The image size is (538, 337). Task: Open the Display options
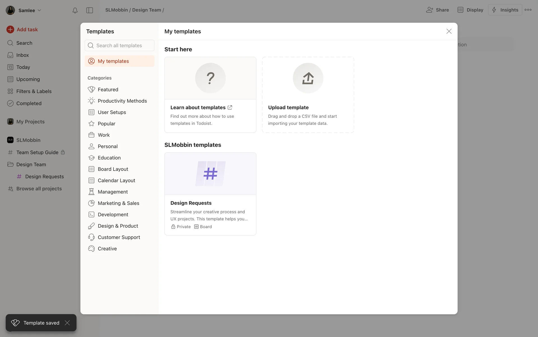470,10
